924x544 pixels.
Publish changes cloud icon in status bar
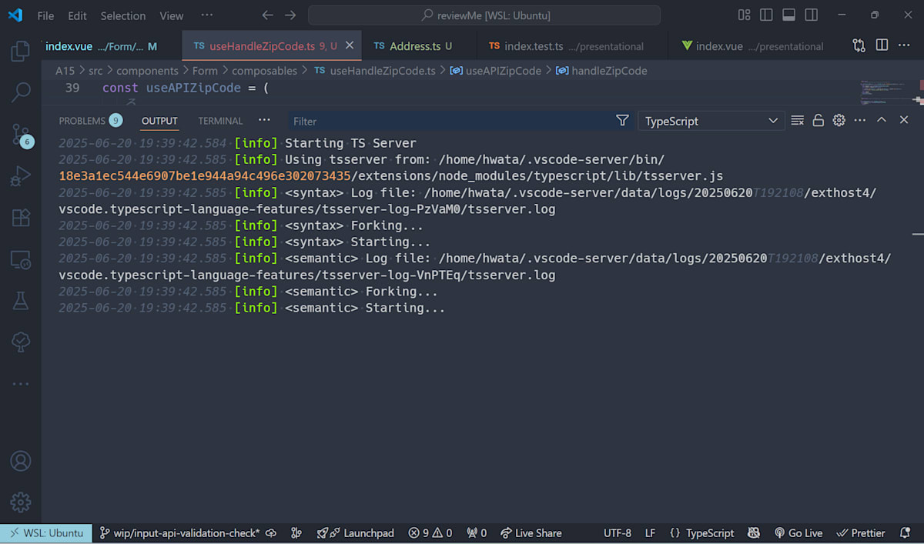tap(273, 532)
